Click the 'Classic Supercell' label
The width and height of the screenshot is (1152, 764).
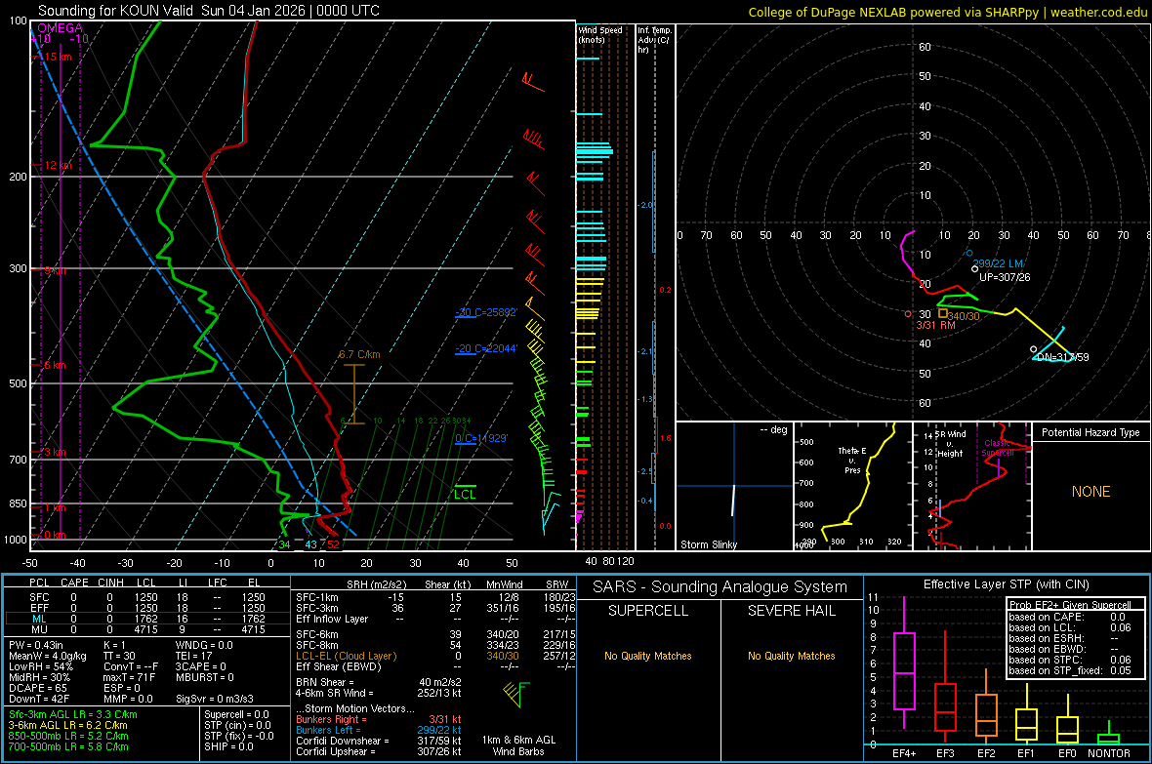(998, 448)
